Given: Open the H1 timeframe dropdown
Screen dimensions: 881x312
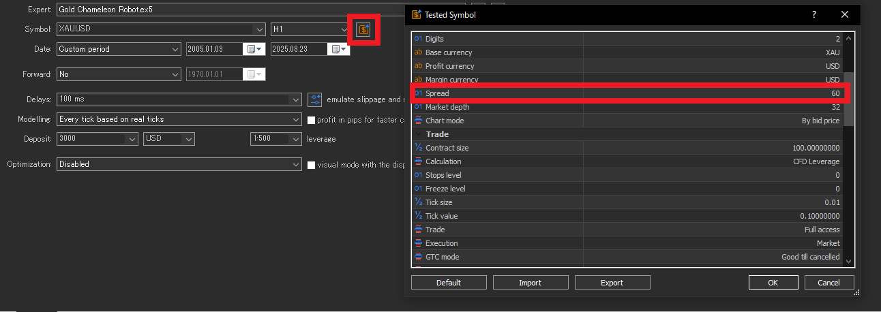Looking at the screenshot, I should click(344, 29).
